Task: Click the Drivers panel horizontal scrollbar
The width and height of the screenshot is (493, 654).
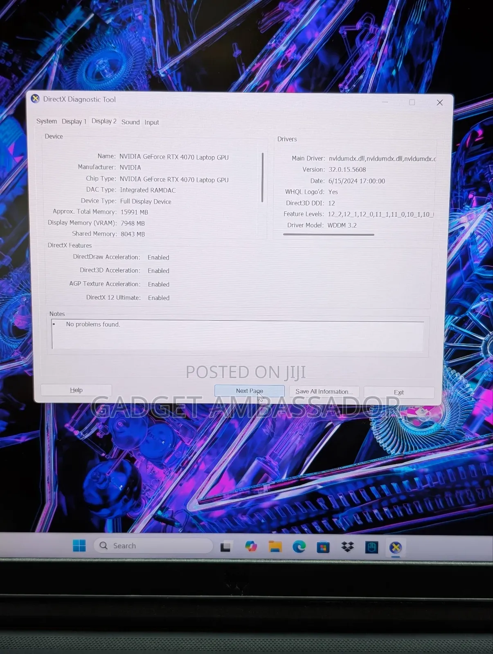Action: pos(329,235)
